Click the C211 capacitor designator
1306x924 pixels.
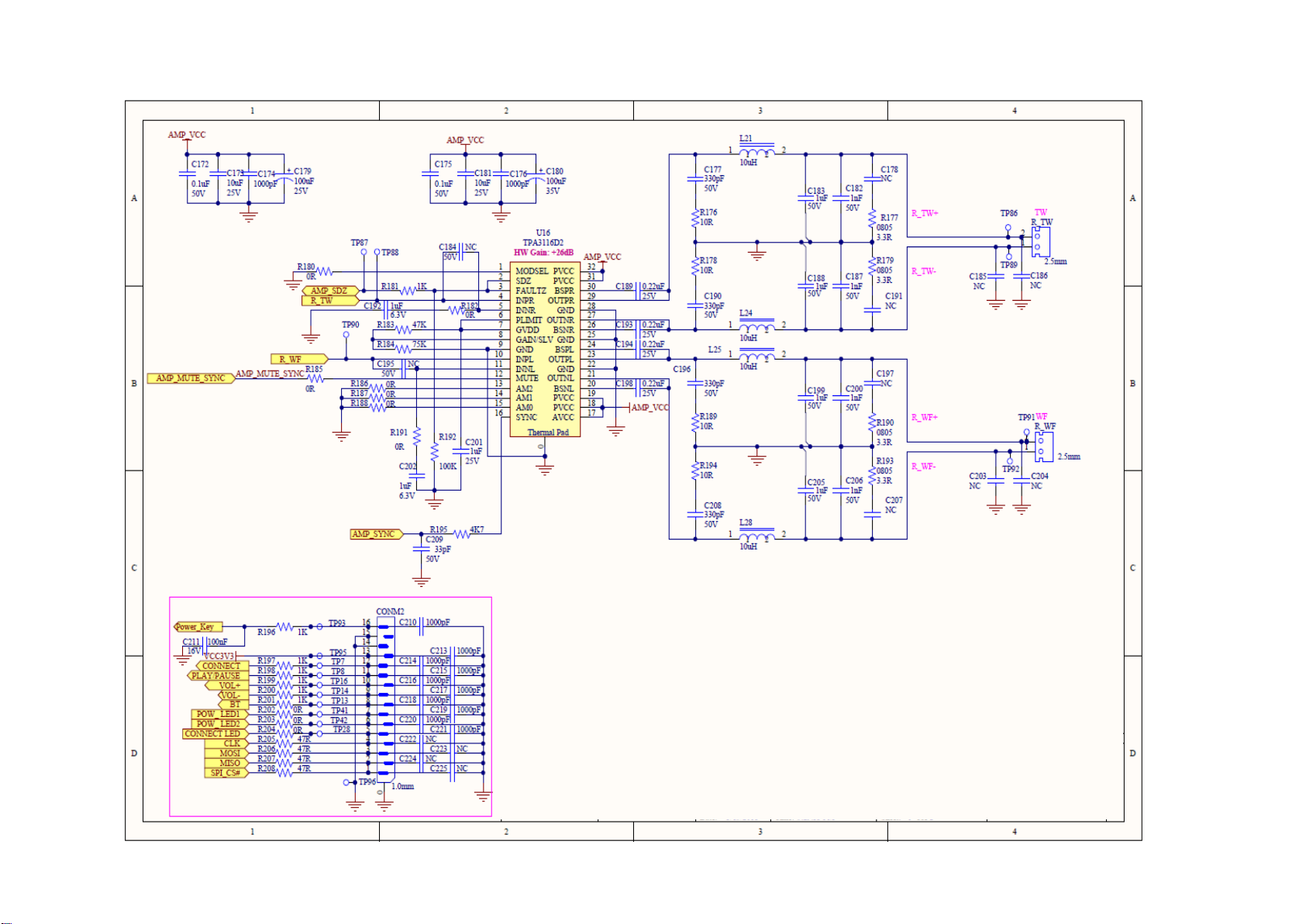(191, 642)
